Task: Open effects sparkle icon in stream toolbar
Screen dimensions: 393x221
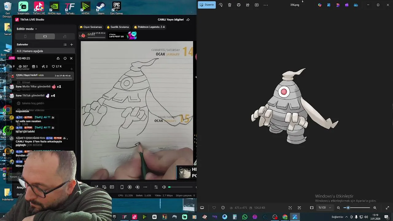Action: 96,187
